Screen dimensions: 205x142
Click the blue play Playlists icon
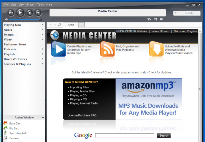[x=59, y=49]
